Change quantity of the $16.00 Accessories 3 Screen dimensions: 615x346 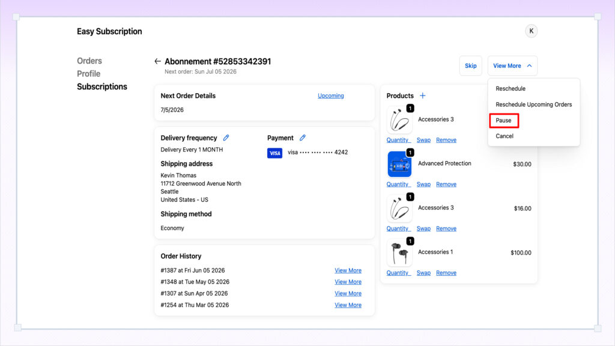399,228
